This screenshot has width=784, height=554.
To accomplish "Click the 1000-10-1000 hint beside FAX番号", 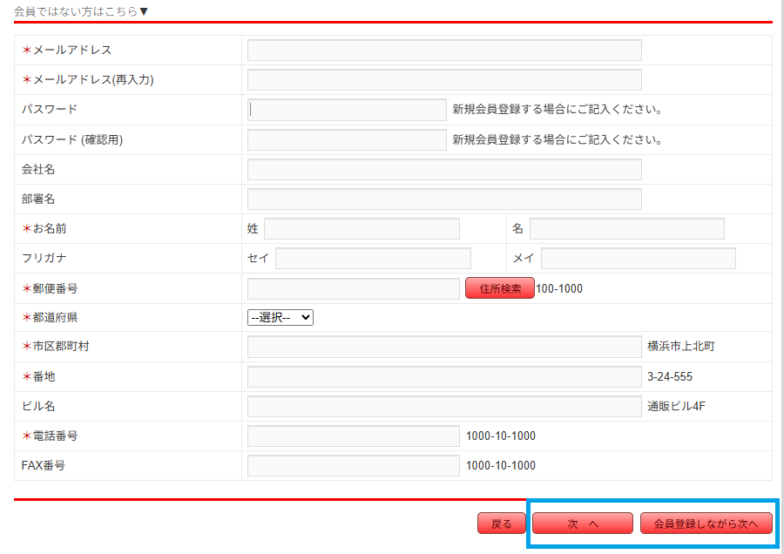I will (501, 465).
